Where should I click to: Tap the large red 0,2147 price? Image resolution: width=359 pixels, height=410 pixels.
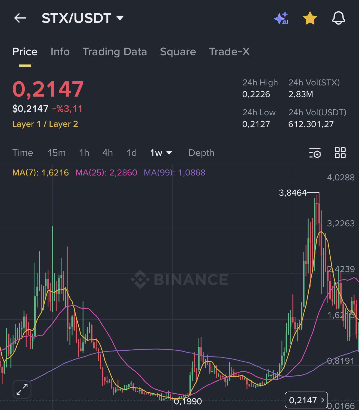tap(48, 89)
